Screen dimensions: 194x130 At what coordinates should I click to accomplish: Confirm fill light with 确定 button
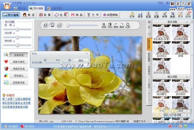click(81, 61)
